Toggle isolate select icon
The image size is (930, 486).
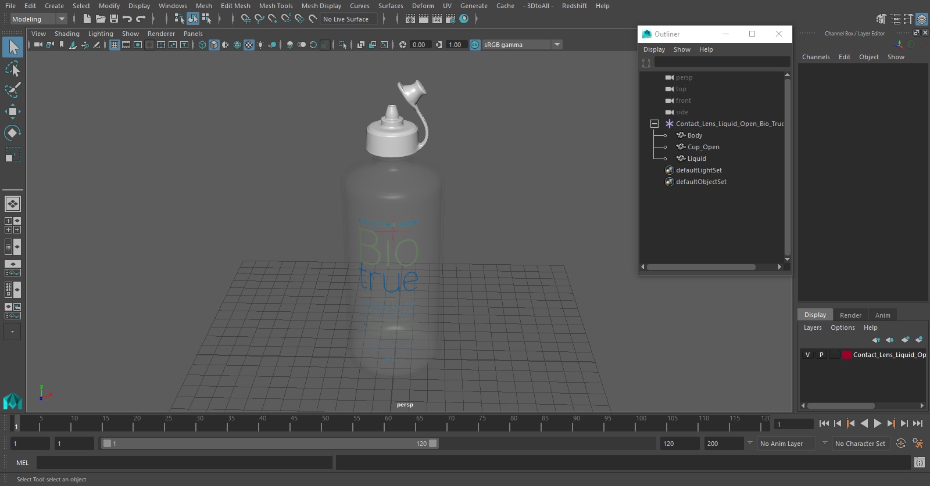[x=343, y=45]
